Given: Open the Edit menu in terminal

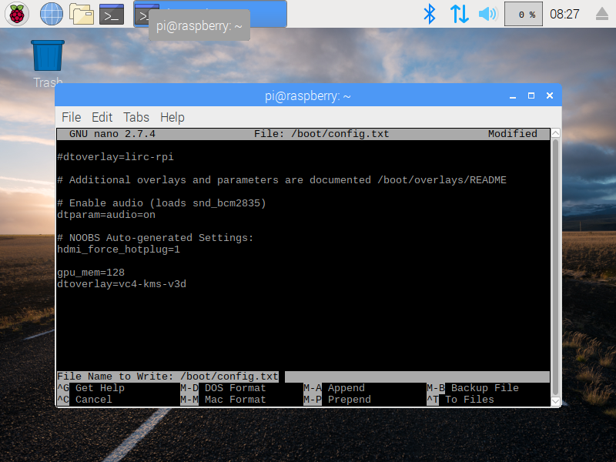Looking at the screenshot, I should pyautogui.click(x=102, y=117).
